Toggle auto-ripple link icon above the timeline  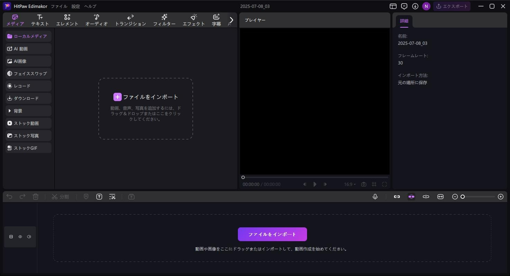[397, 196]
